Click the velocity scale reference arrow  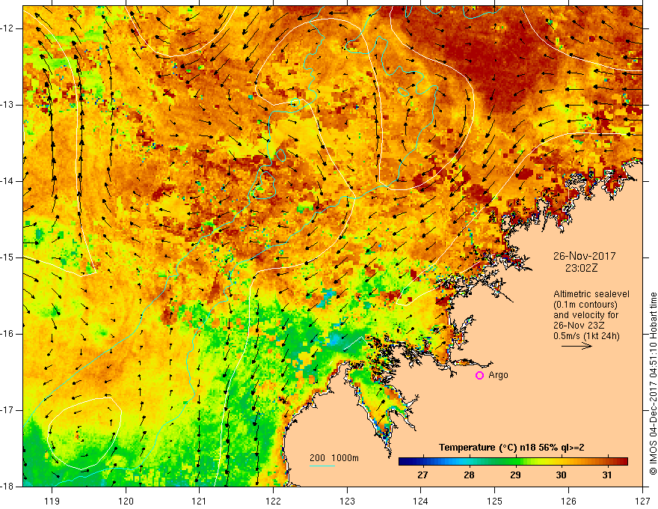tap(576, 346)
